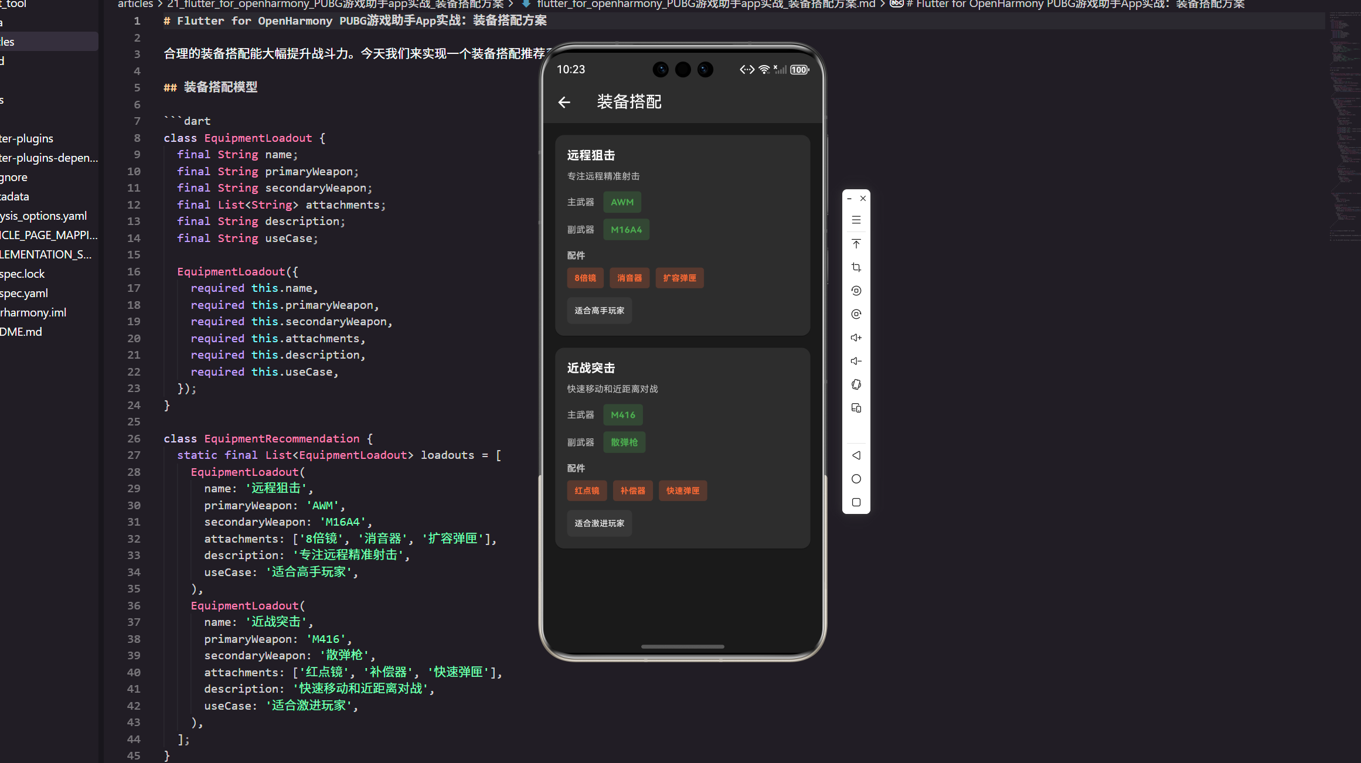Tap the 散弹枪 secondary weapon chip
The width and height of the screenshot is (1361, 763).
(624, 442)
